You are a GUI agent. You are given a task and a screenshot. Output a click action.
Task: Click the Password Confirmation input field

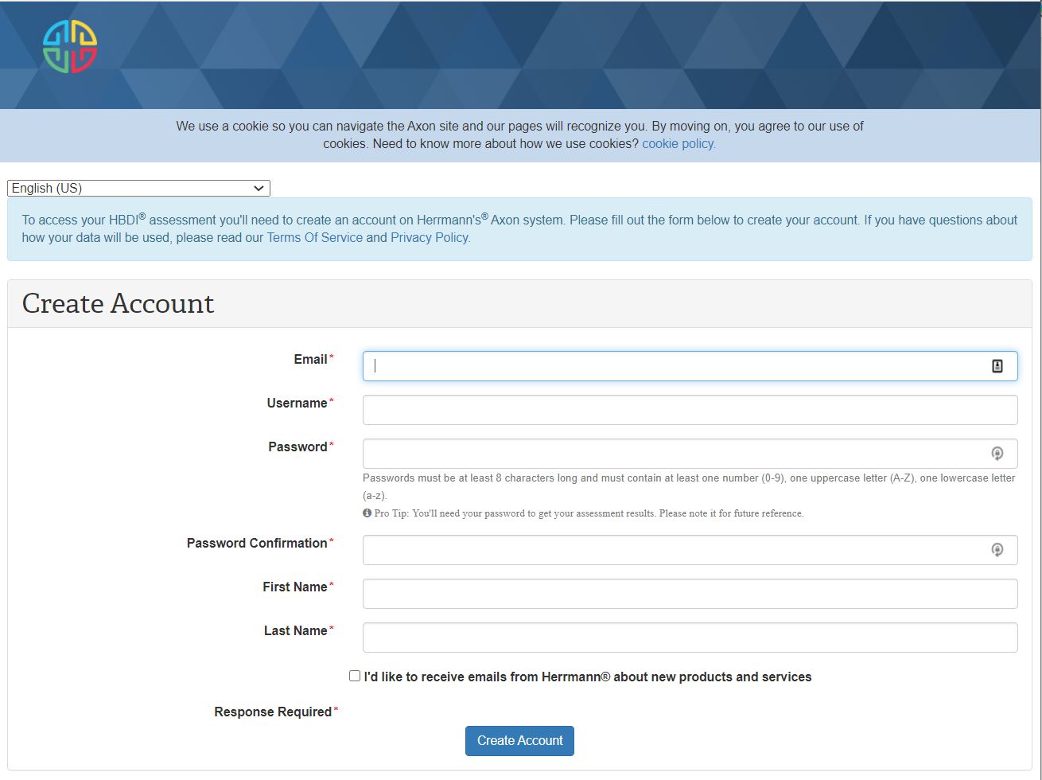click(676, 550)
